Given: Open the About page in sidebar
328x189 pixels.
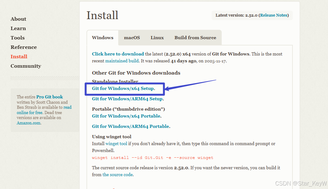Looking at the screenshot, I should (19, 19).
